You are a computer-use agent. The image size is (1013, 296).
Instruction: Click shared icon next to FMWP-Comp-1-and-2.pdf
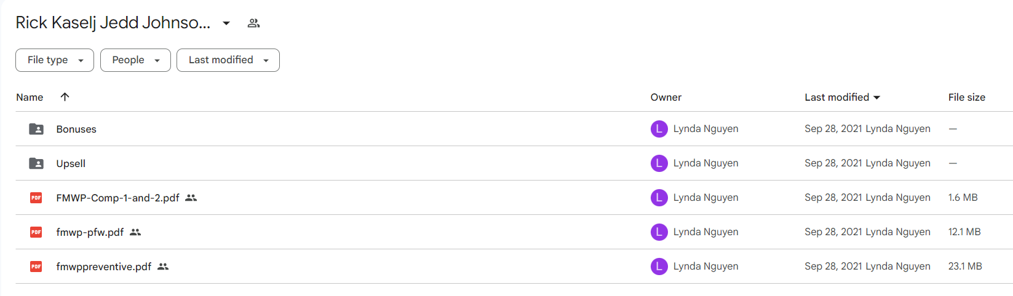pyautogui.click(x=191, y=198)
